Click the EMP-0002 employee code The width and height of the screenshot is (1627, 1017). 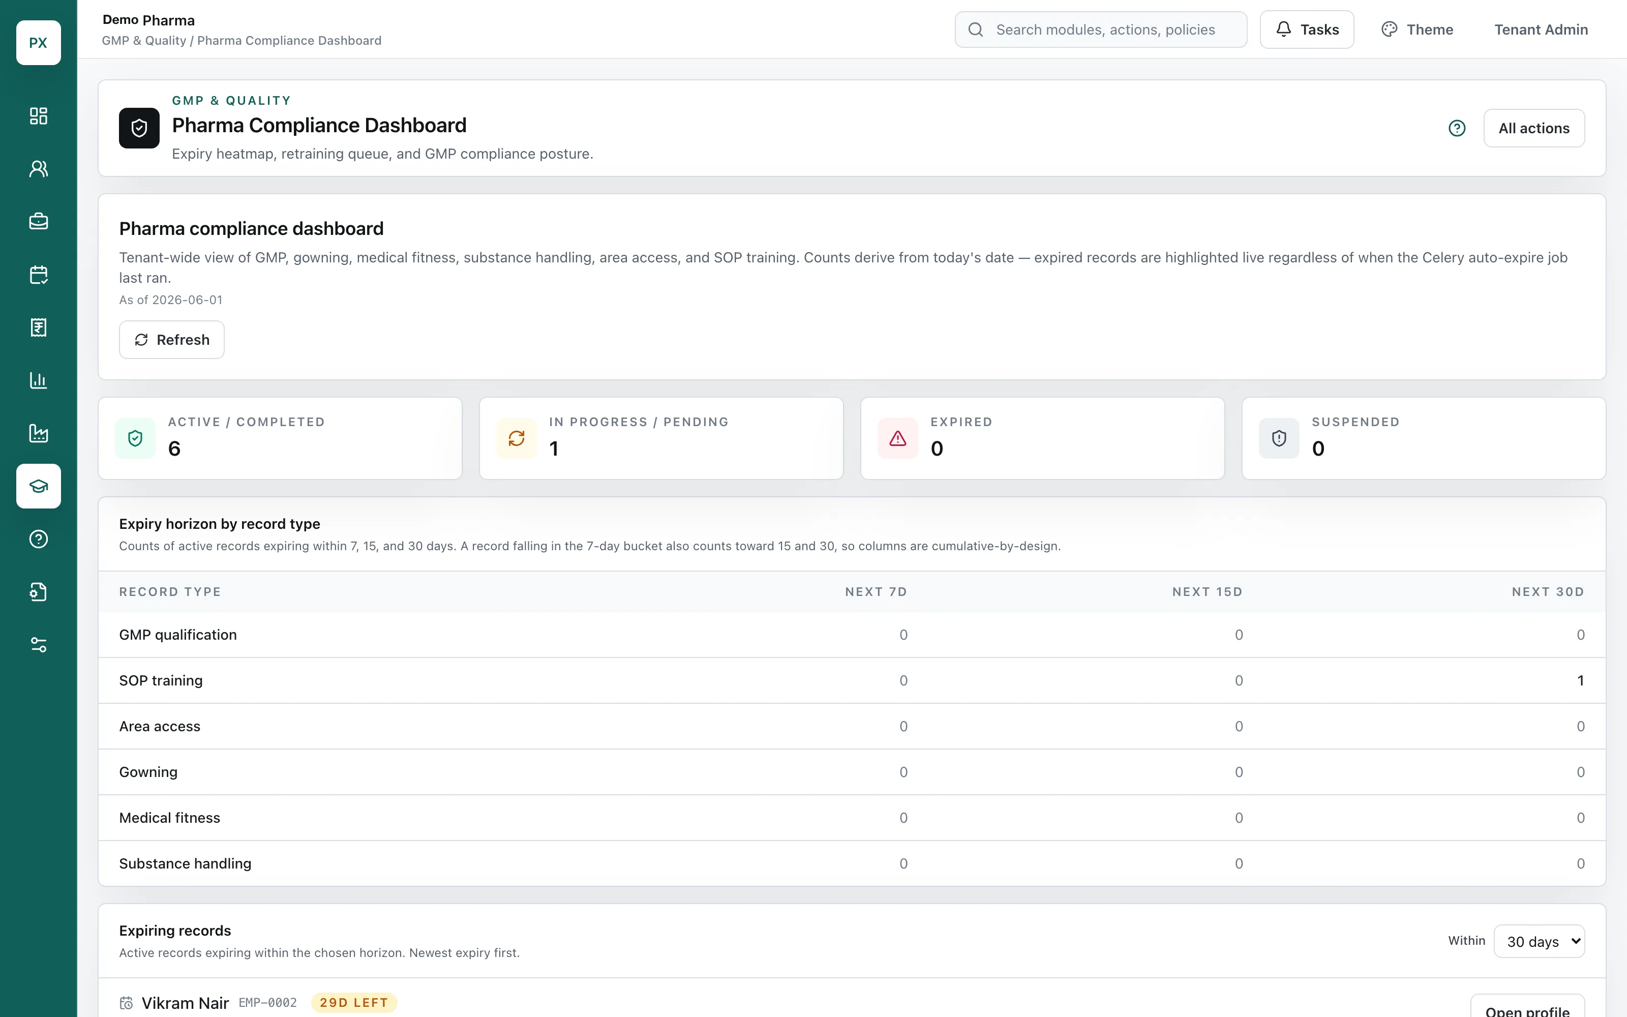tap(267, 1003)
